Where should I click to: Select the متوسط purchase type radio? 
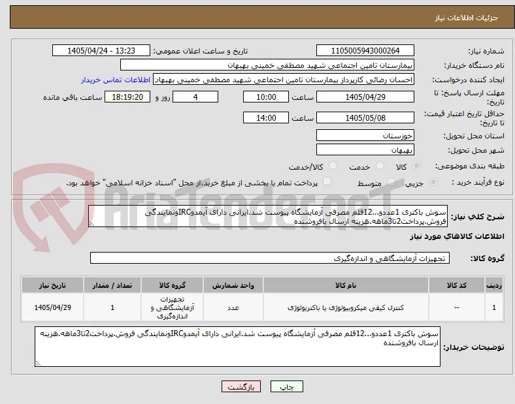[391, 181]
